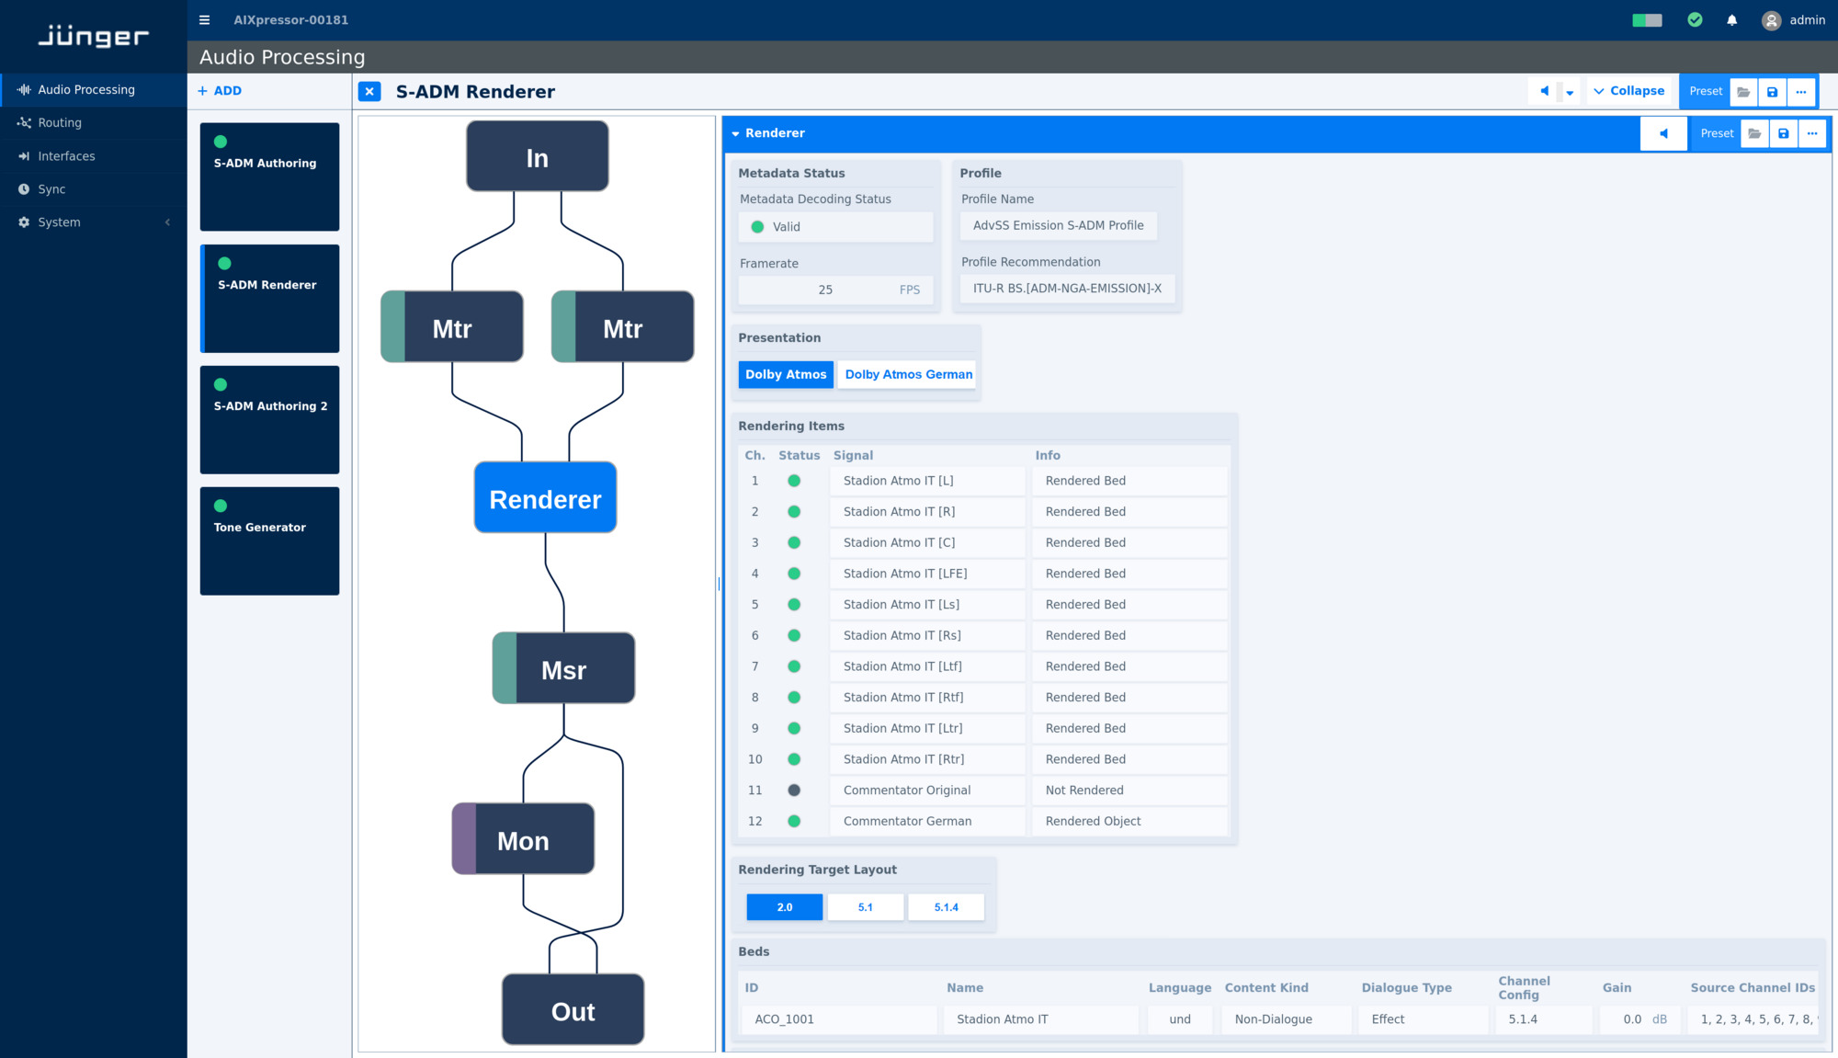Save preset in Renderer section header
The image size is (1838, 1058).
pos(1783,134)
